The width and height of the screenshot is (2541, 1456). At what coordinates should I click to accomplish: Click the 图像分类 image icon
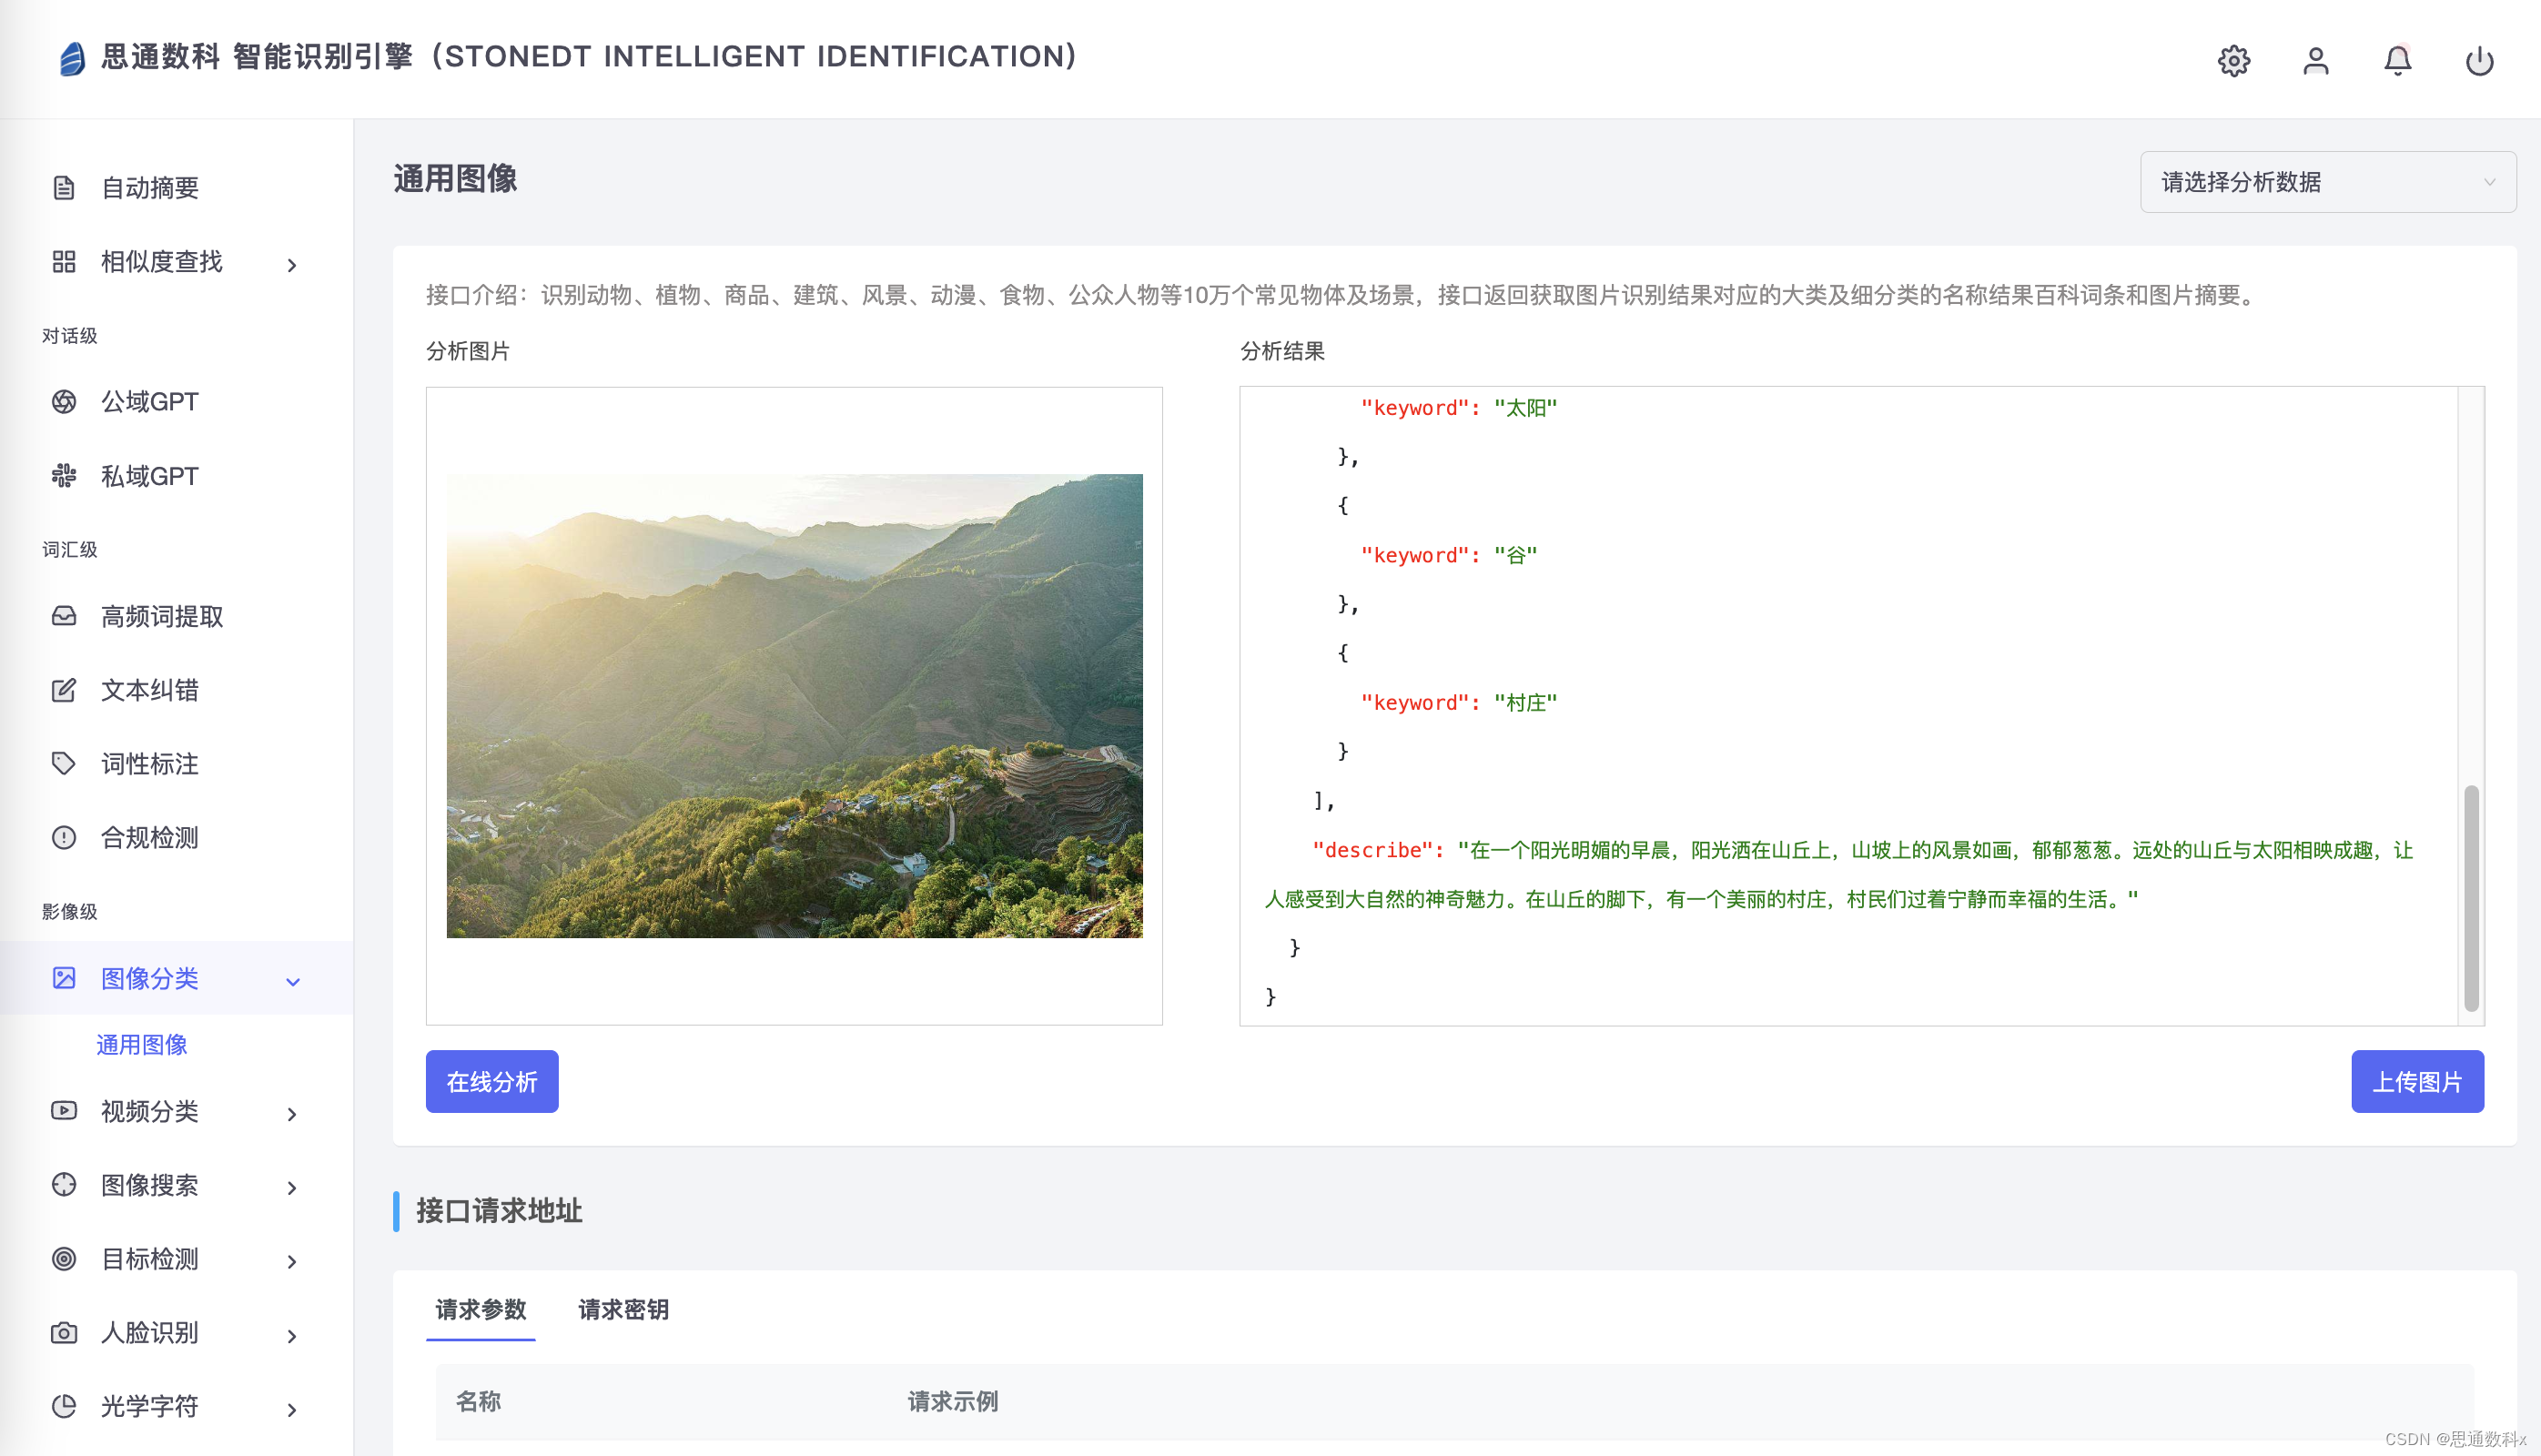[64, 978]
